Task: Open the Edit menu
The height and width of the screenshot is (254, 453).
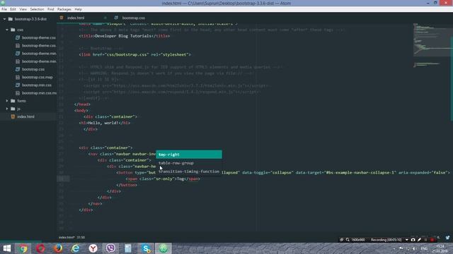Action: [13, 9]
